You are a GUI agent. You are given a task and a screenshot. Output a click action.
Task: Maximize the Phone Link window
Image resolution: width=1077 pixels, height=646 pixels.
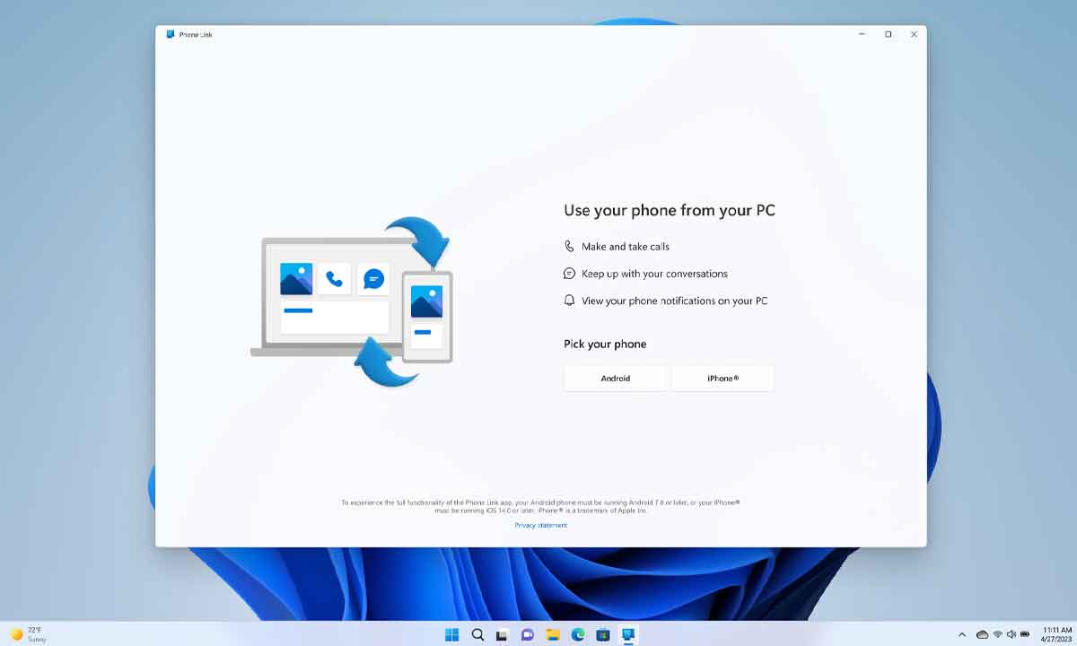888,34
